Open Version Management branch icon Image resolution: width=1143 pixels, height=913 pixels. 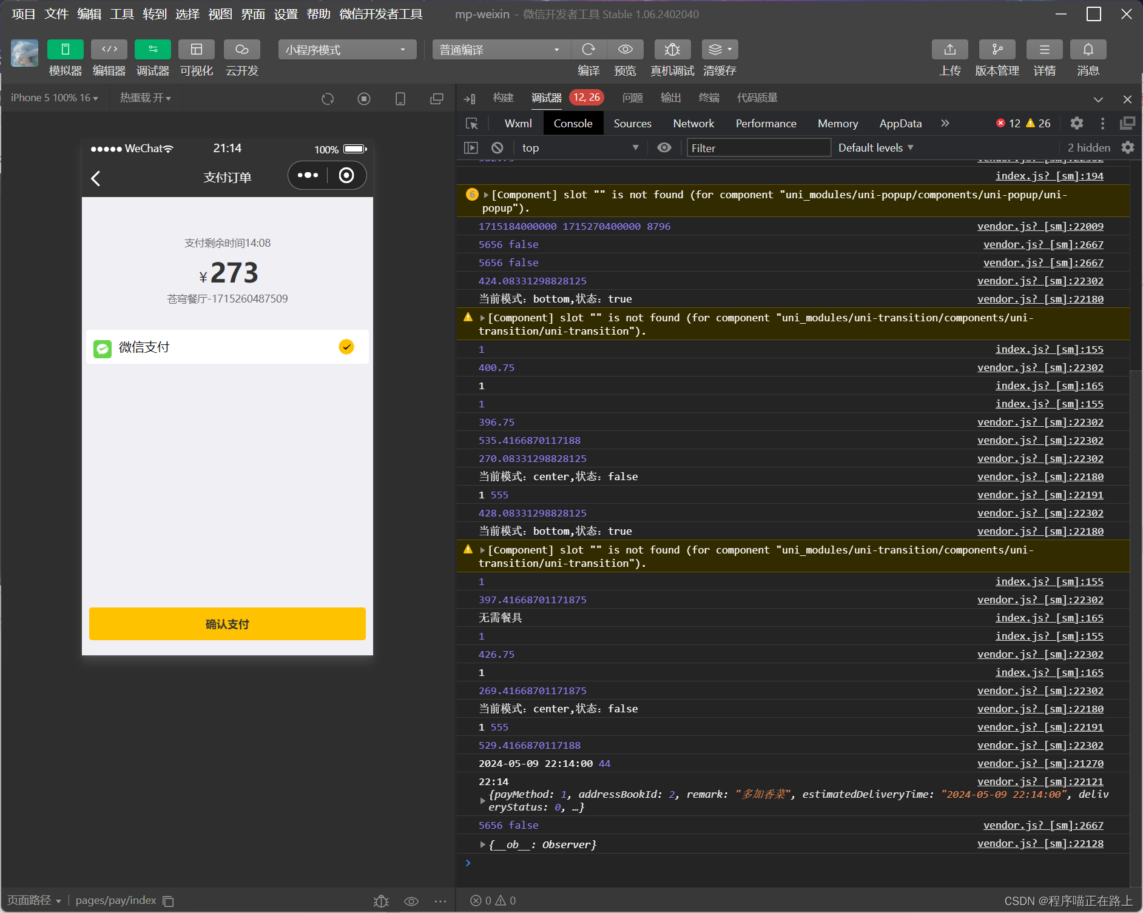[x=997, y=49]
